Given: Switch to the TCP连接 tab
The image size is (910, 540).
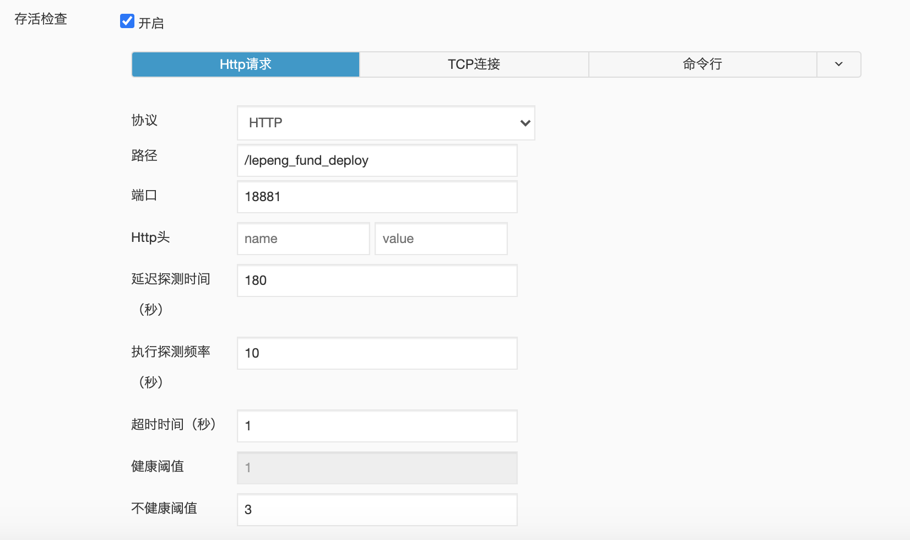Looking at the screenshot, I should pos(474,64).
